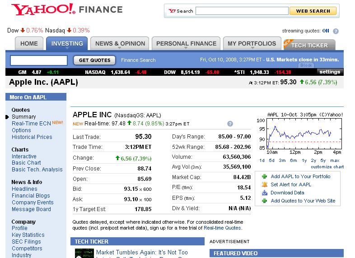Open ticker settings
The height and width of the screenshot is (258, 355).
330,72
